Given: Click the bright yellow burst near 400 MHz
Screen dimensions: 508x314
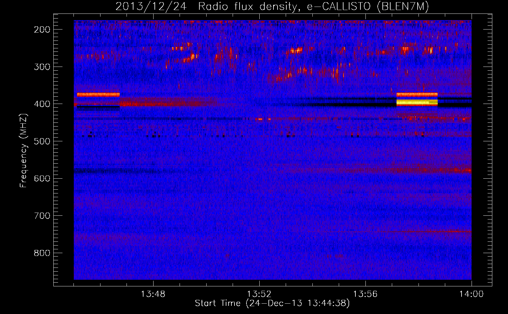Looking at the screenshot, I should pyautogui.click(x=417, y=102).
